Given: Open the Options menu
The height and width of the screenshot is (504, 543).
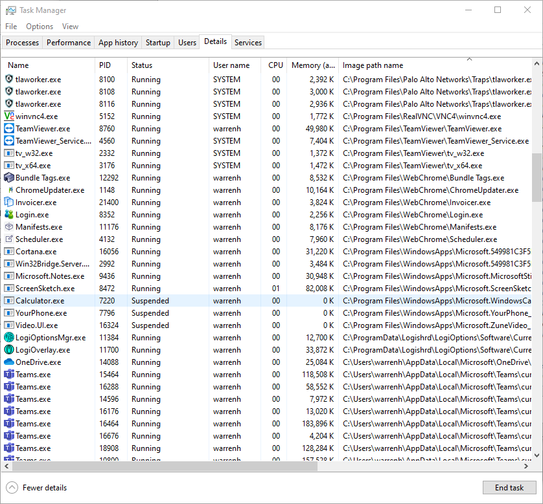Looking at the screenshot, I should [40, 27].
